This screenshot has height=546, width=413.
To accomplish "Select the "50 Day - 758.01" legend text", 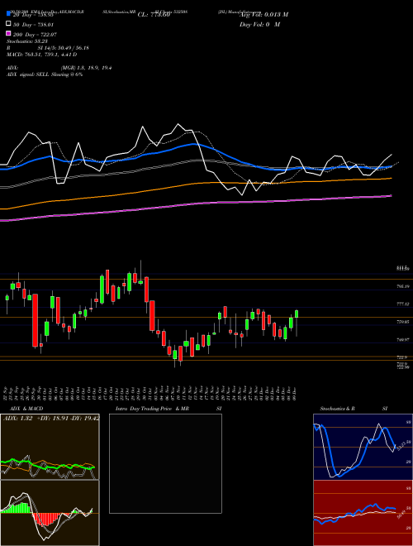I will pyautogui.click(x=33, y=24).
